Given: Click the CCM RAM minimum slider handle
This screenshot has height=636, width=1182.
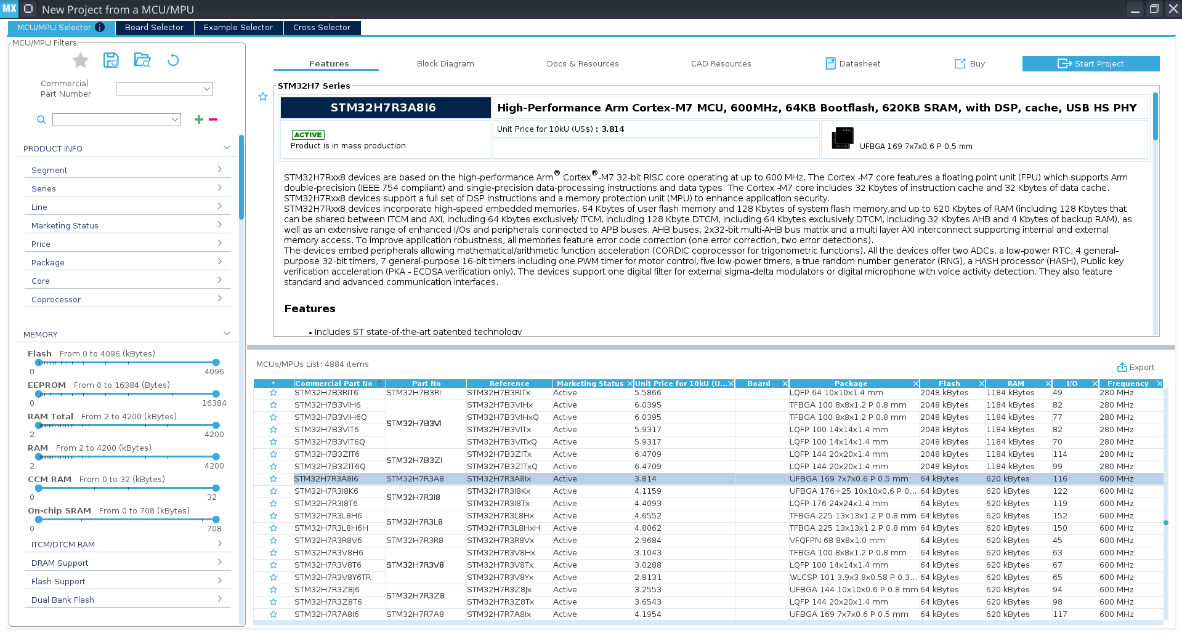Looking at the screenshot, I should point(39,488).
